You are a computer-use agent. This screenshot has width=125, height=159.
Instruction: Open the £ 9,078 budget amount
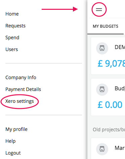pyautogui.click(x=111, y=64)
